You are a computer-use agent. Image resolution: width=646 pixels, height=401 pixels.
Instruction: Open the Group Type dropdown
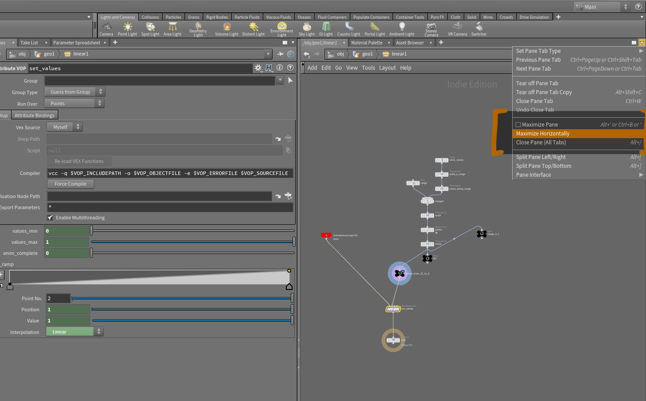[x=75, y=92]
